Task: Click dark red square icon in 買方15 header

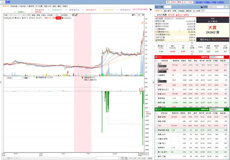Action: 225,57
